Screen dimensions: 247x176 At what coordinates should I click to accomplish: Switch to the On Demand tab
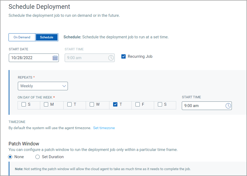pos(22,37)
